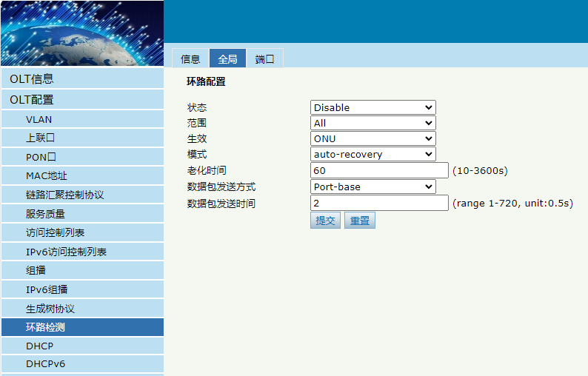Open MAC地址 menu entry
Screen dimensions: 588x376
[x=82, y=176]
